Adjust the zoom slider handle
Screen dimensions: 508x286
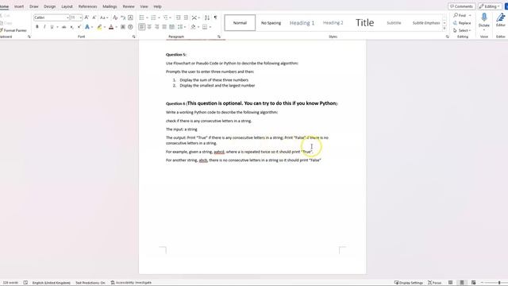click(x=499, y=283)
